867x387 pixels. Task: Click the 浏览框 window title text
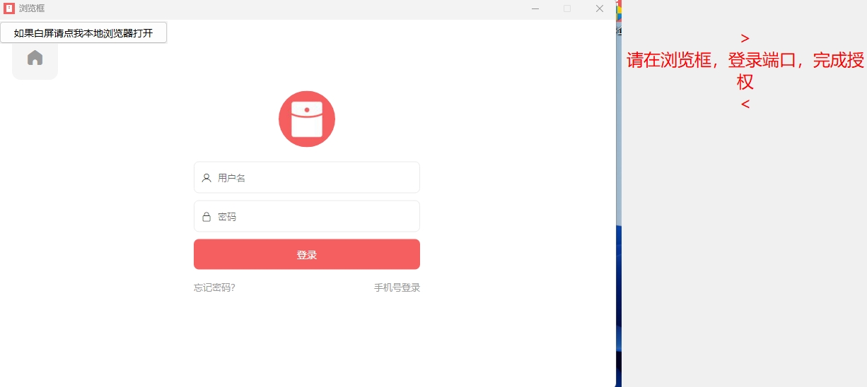tap(32, 8)
